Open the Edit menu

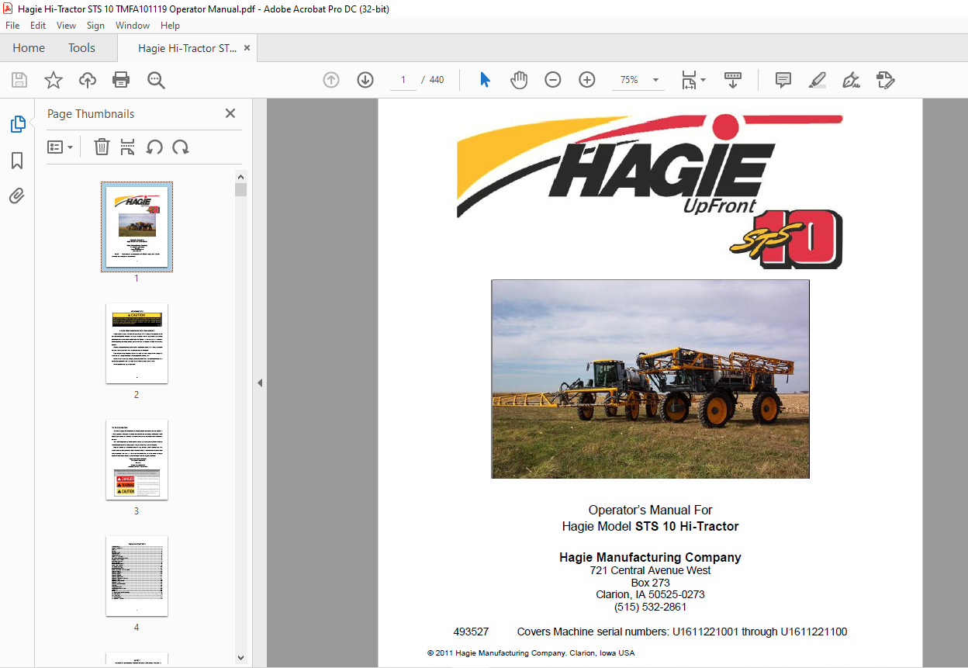pos(38,26)
